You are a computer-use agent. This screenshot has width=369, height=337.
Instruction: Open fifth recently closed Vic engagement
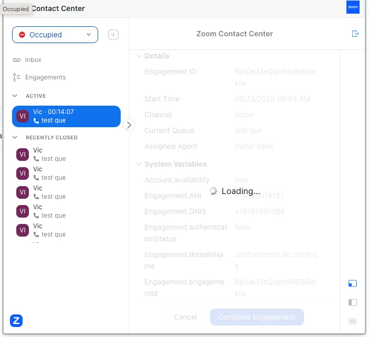(x=66, y=230)
